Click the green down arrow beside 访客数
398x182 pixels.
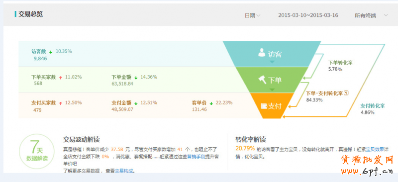point(51,52)
